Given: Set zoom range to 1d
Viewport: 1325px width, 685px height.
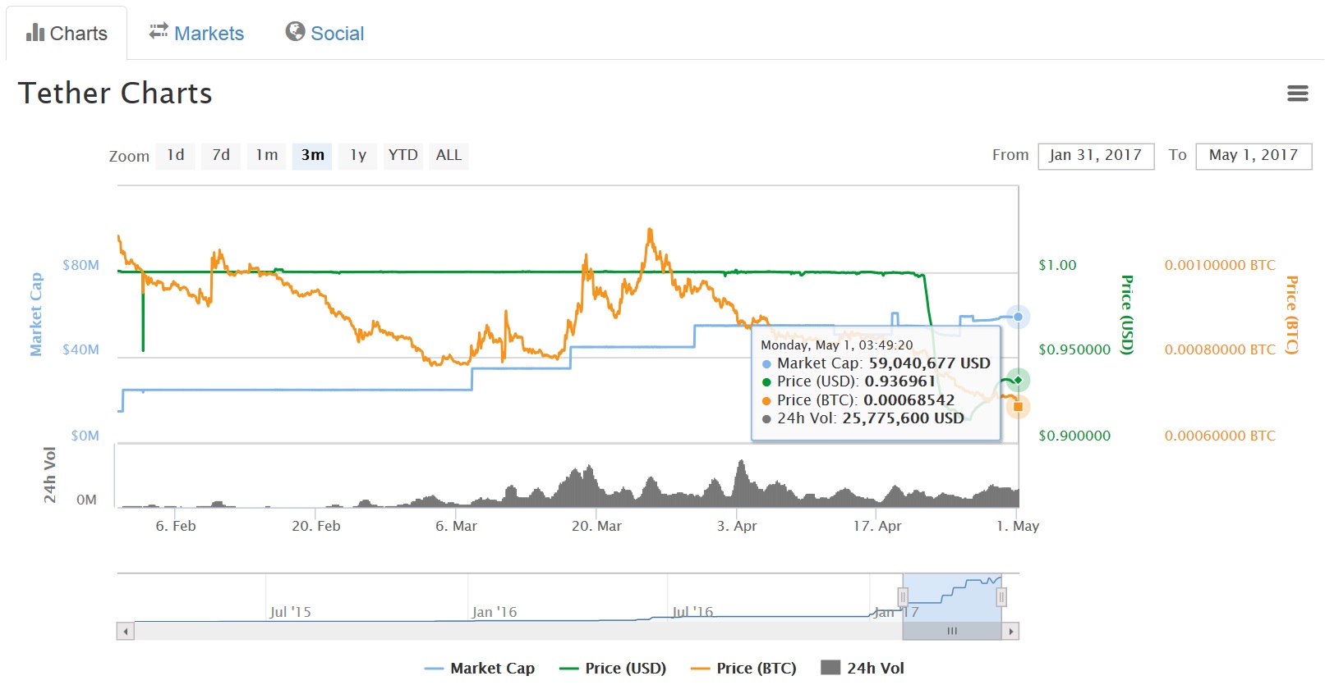Looking at the screenshot, I should coord(176,155).
